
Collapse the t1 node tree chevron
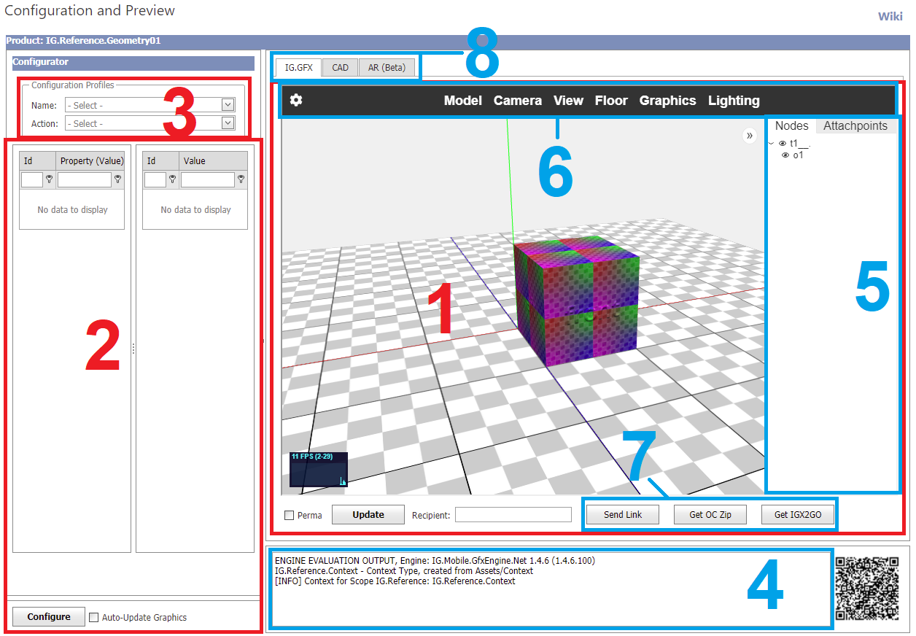pyautogui.click(x=772, y=144)
